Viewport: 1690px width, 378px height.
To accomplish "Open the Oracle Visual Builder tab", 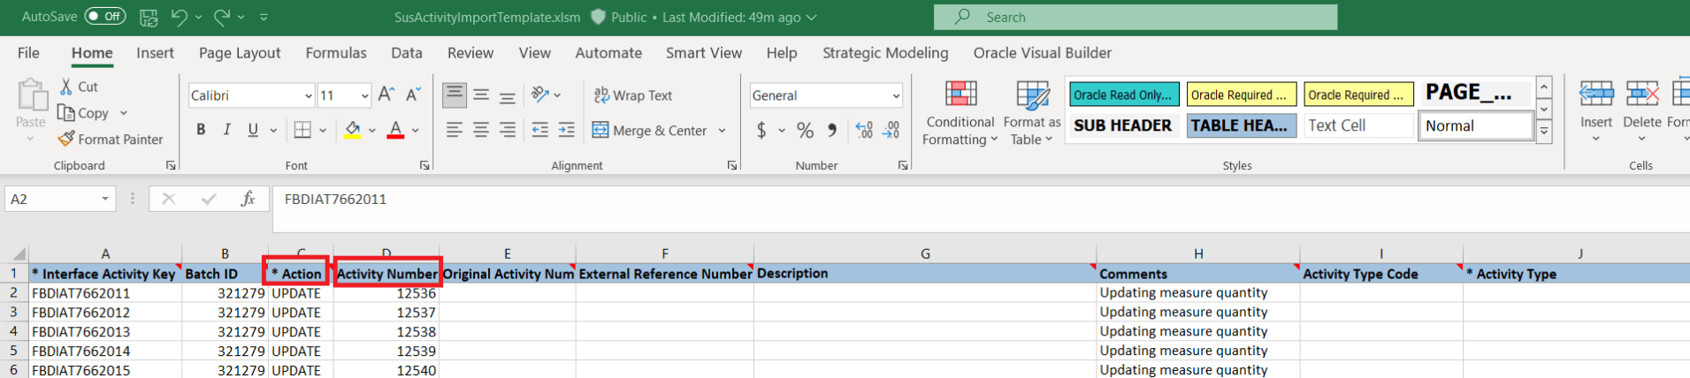I will [x=1043, y=53].
